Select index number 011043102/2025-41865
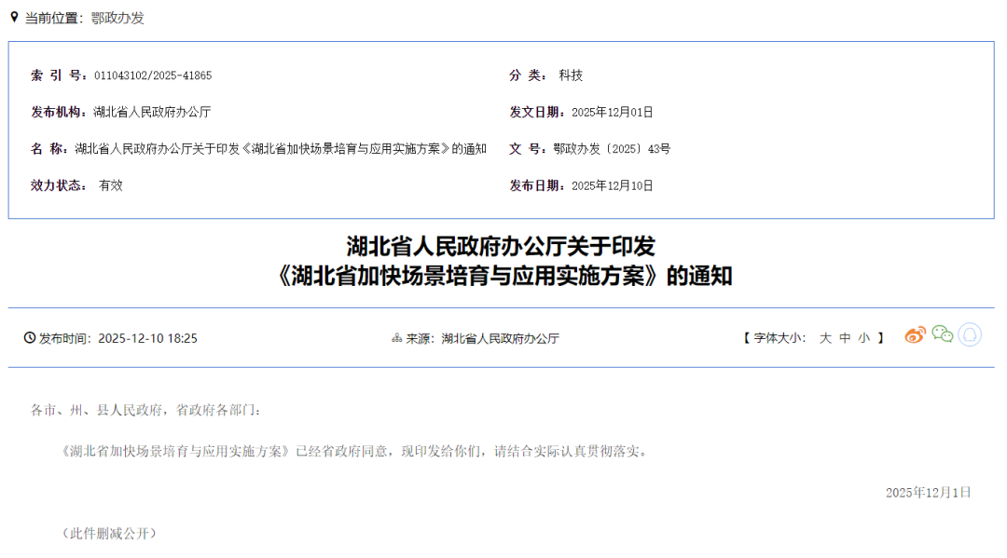 click(x=153, y=75)
